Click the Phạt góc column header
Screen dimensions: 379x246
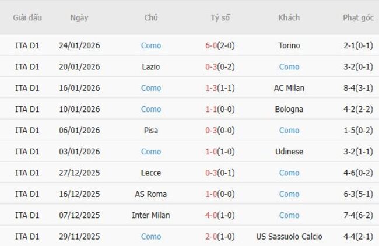tap(358, 17)
